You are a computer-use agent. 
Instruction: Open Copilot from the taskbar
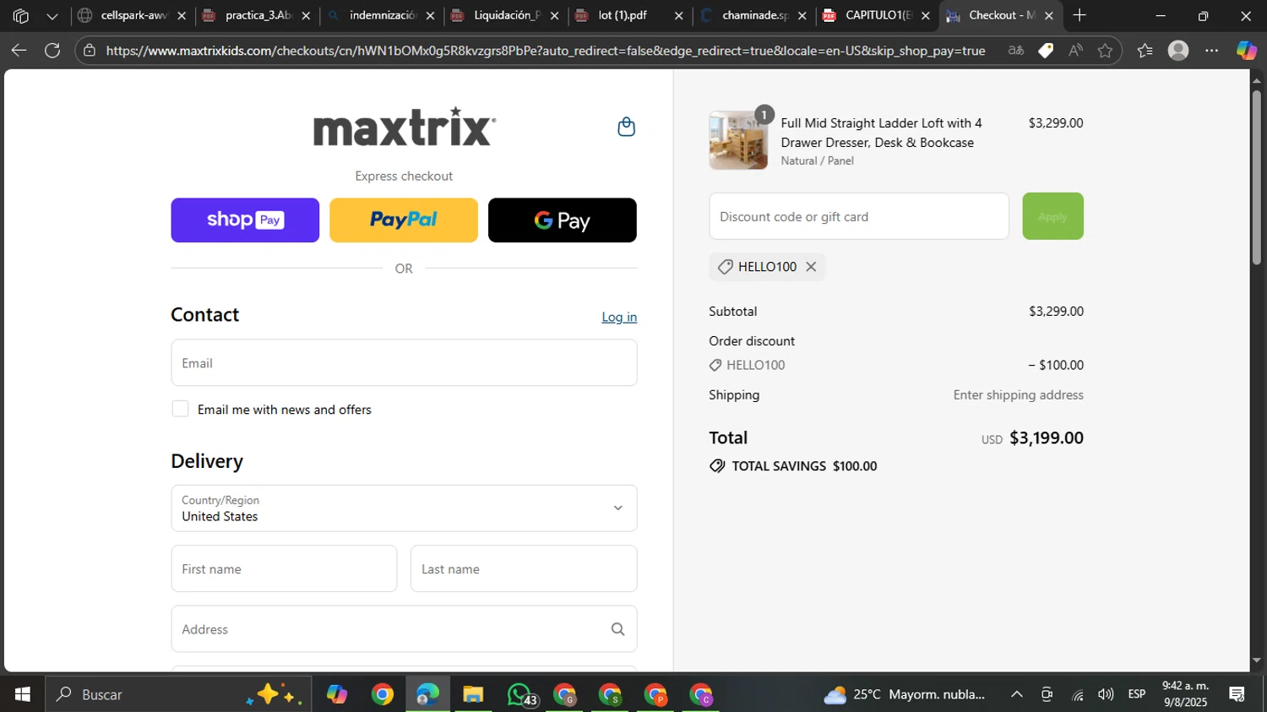click(337, 694)
